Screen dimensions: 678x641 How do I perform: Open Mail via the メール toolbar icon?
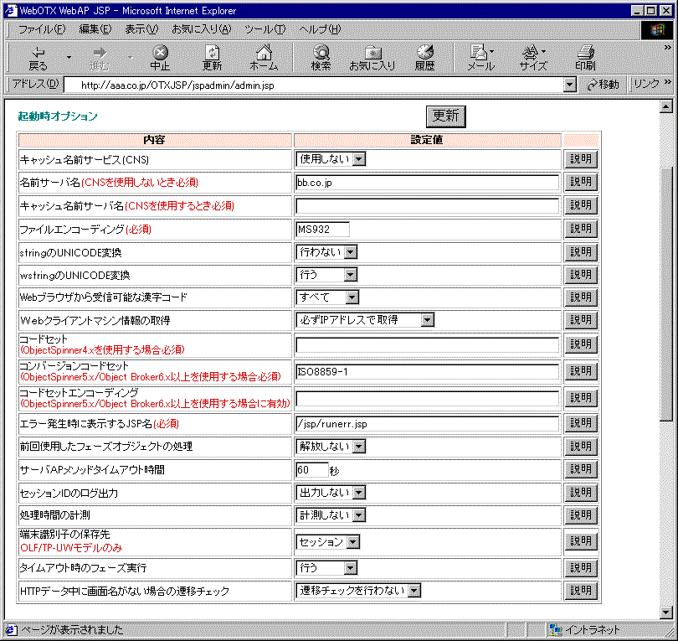[481, 54]
